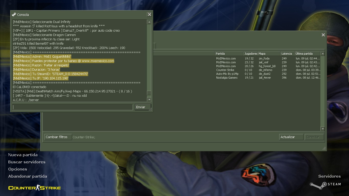Click the jail_4ever map cell
This screenshot has width=349, height=196.
tap(264, 78)
